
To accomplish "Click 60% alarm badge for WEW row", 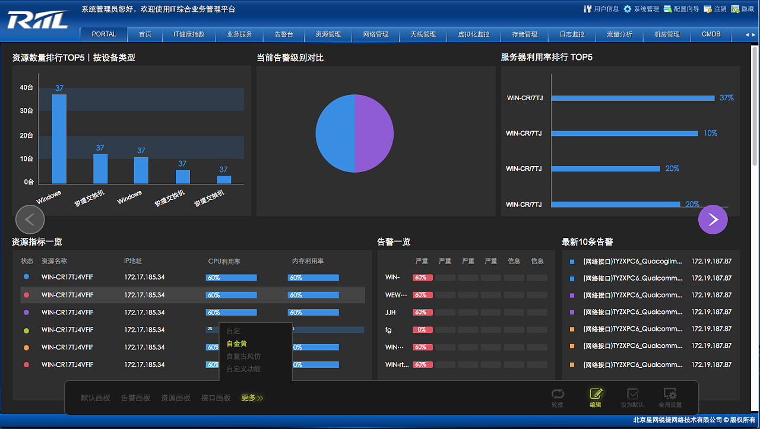I will click(x=422, y=295).
